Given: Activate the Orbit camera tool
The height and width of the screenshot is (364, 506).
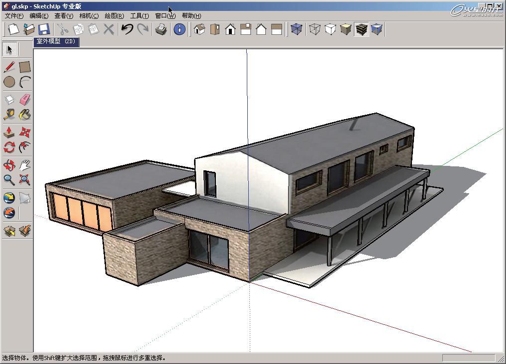Looking at the screenshot, I should [x=9, y=165].
